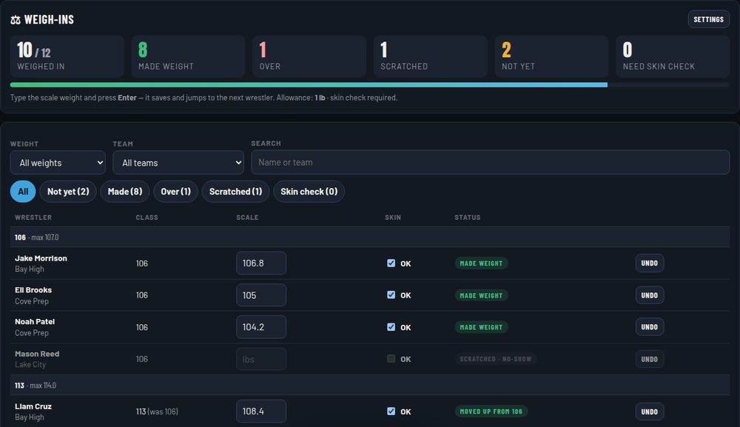Click the name Liam Cruz
740x427 pixels.
click(x=33, y=406)
